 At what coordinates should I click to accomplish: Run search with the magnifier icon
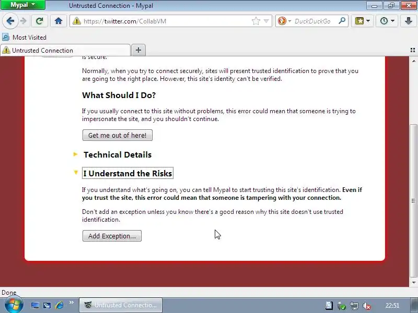click(342, 21)
